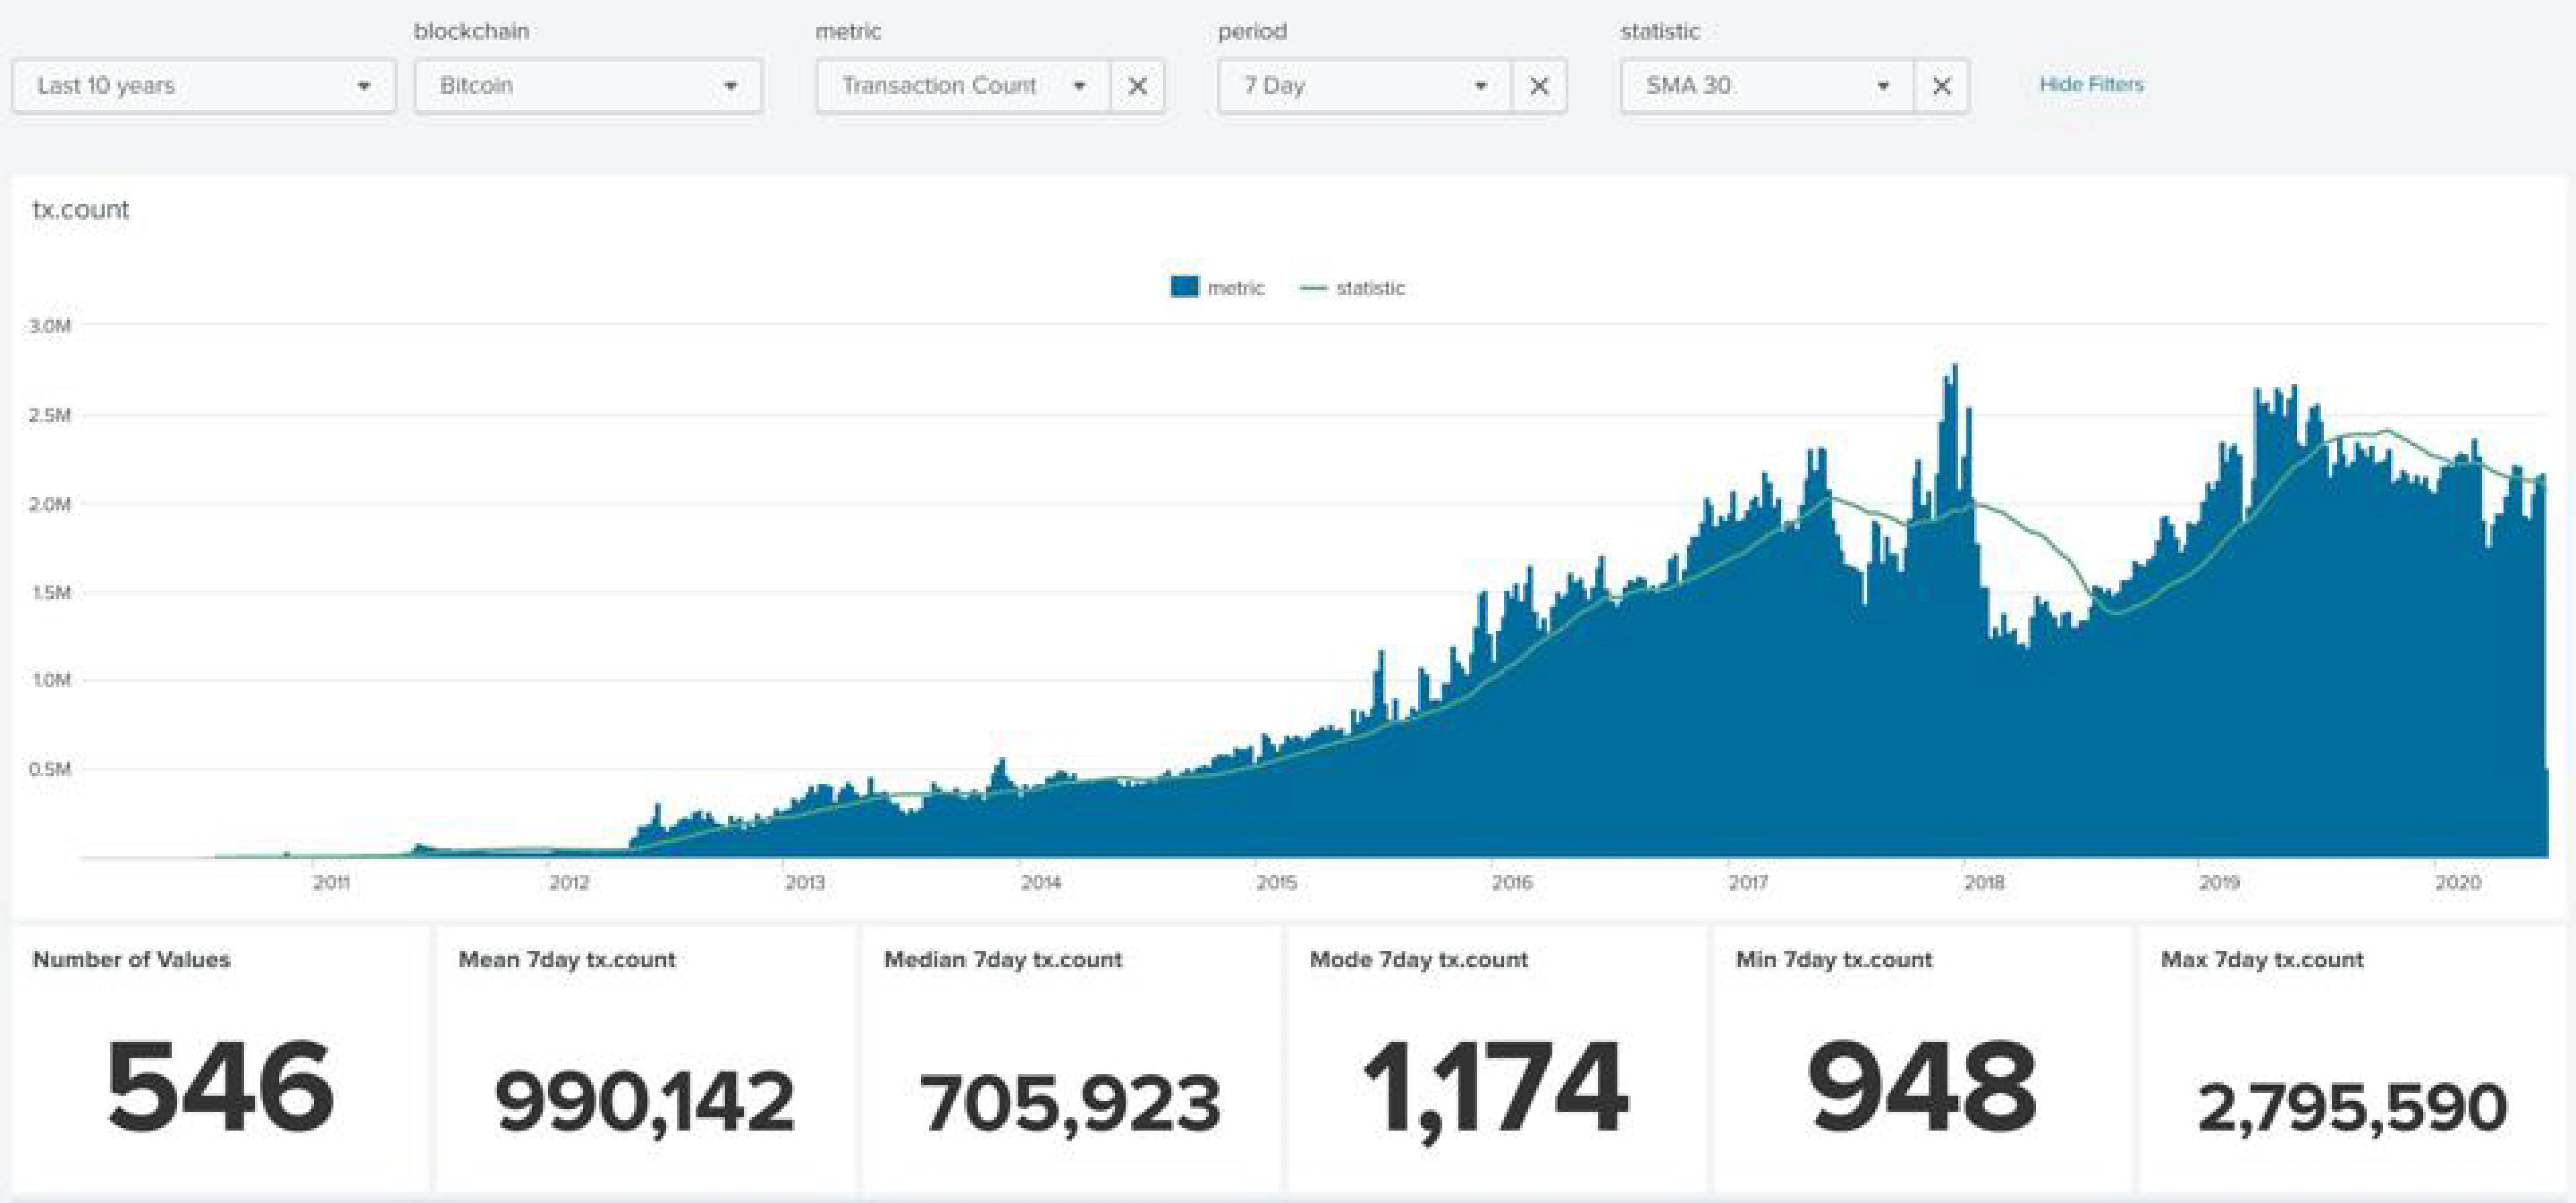Image resolution: width=2576 pixels, height=1203 pixels.
Task: Open the Bitcoin blockchain dropdown
Action: tap(589, 86)
